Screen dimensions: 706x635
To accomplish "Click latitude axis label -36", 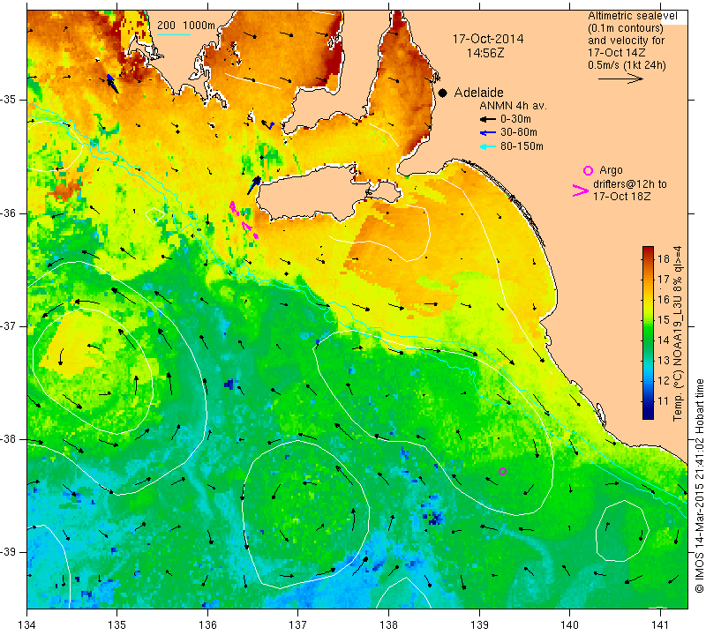I will coord(8,213).
